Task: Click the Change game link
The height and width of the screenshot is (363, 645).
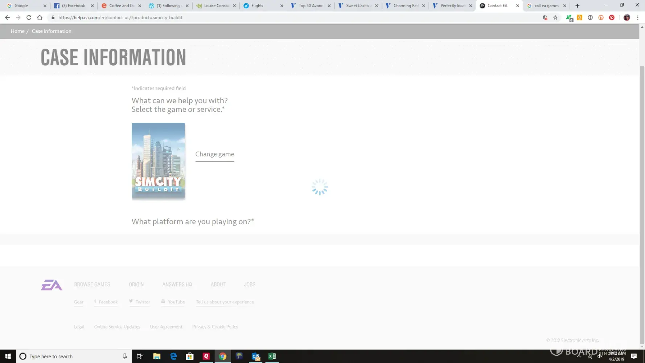Action: point(215,154)
